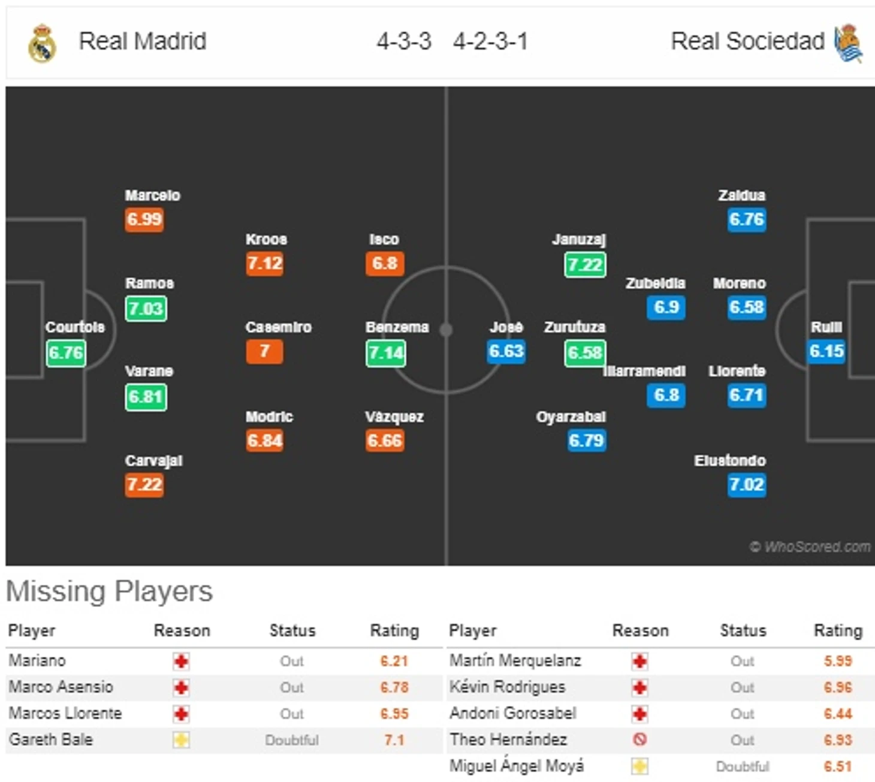Viewport: 875px width, 782px height.
Task: Click Mariano's red injury cross icon
Action: pyautogui.click(x=181, y=662)
